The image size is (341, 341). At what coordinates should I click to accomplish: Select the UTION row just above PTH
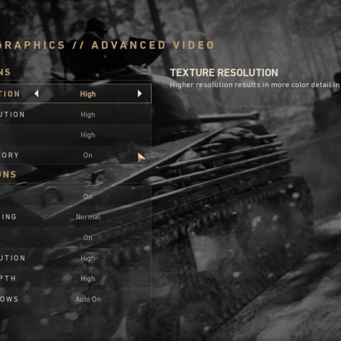tap(76, 258)
